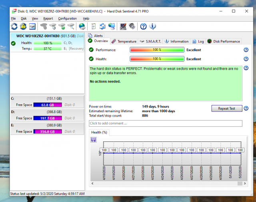
Task: Click the info bubble icon in toolbar
Action: point(153,26)
